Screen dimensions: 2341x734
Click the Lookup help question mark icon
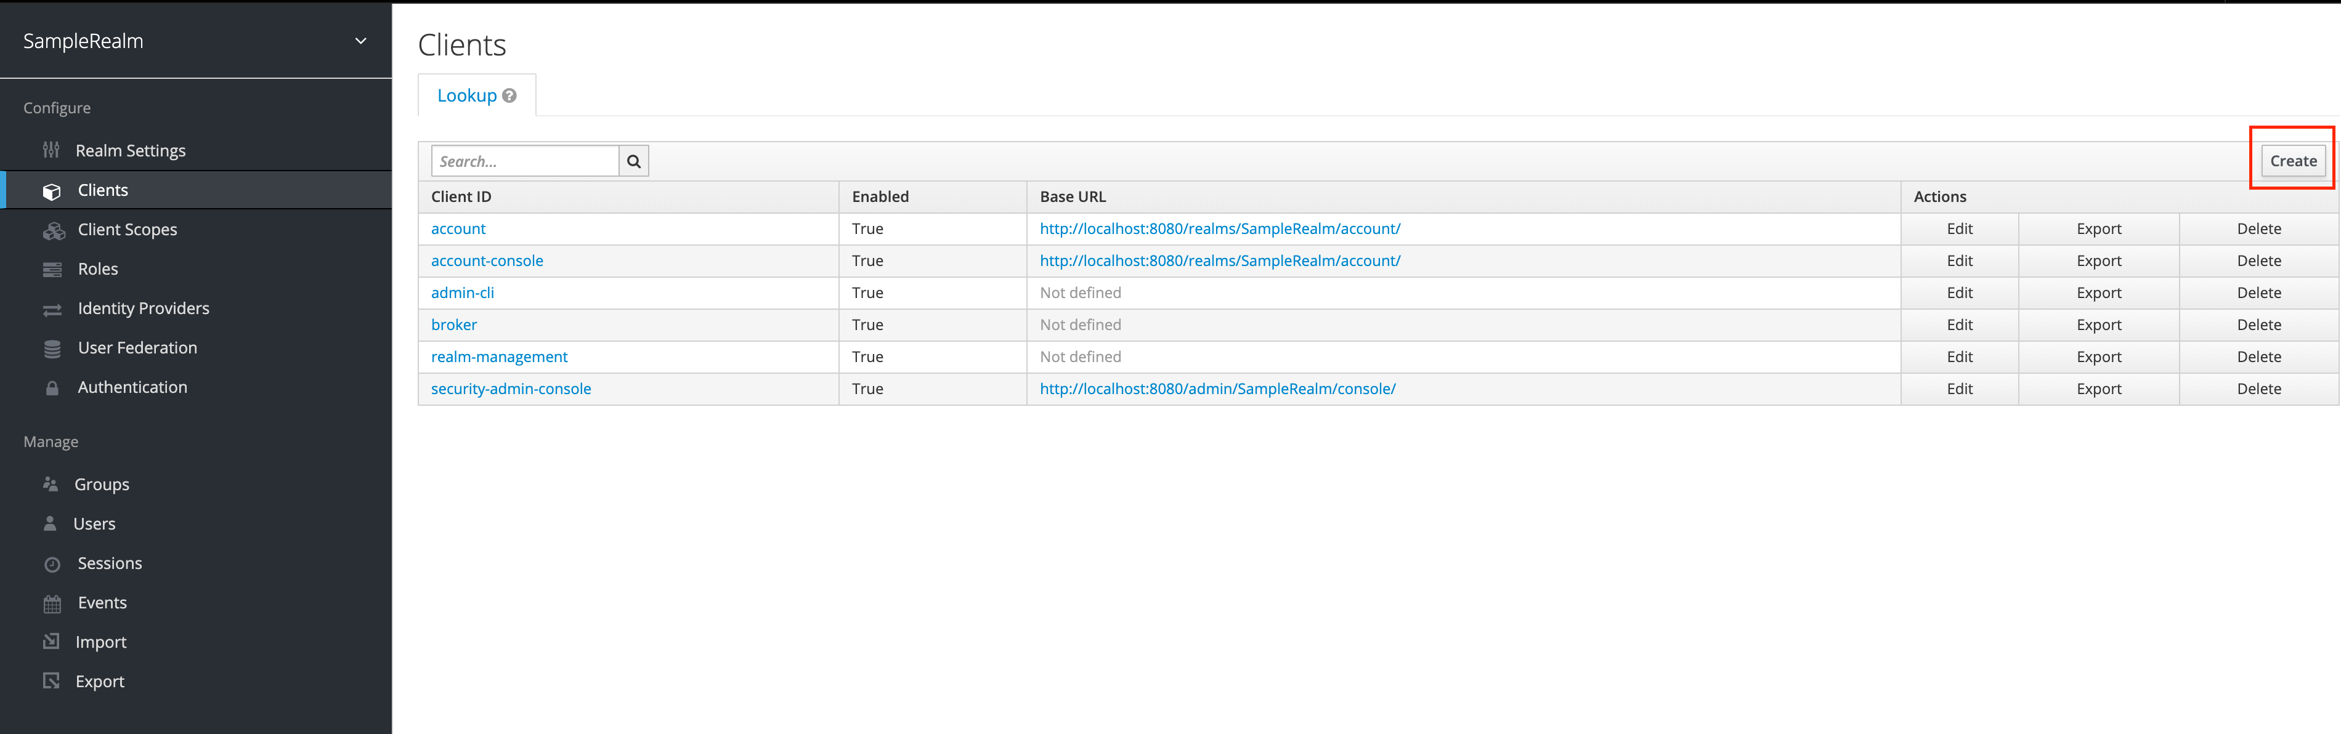coord(510,95)
